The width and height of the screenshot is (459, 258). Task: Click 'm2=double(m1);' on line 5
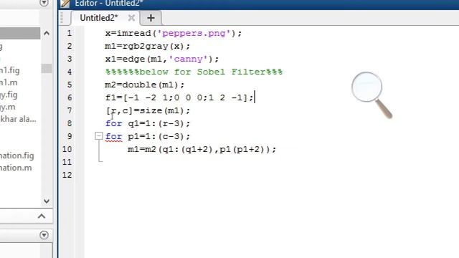pyautogui.click(x=145, y=85)
